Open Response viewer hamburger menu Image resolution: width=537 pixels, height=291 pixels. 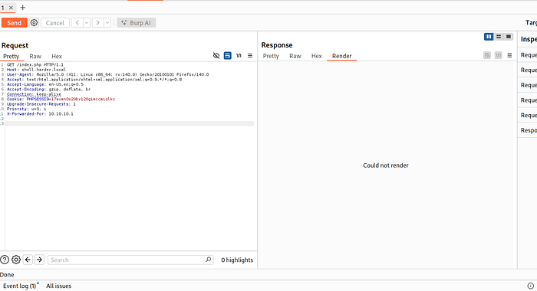pos(509,55)
